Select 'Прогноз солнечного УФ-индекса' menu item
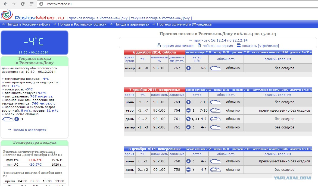318x186 pixels. [184, 24]
